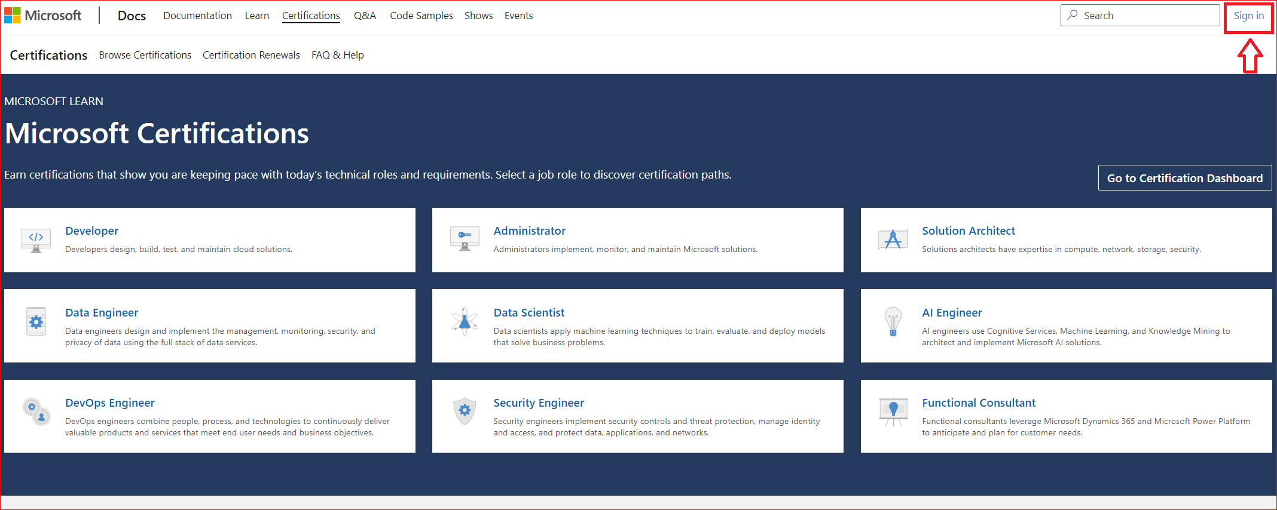Screen dimensions: 1277x510
Task: Open the Q&A menu item
Action: point(365,16)
